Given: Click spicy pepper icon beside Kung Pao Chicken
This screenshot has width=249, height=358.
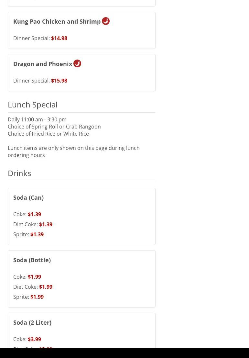Looking at the screenshot, I should (x=105, y=21).
